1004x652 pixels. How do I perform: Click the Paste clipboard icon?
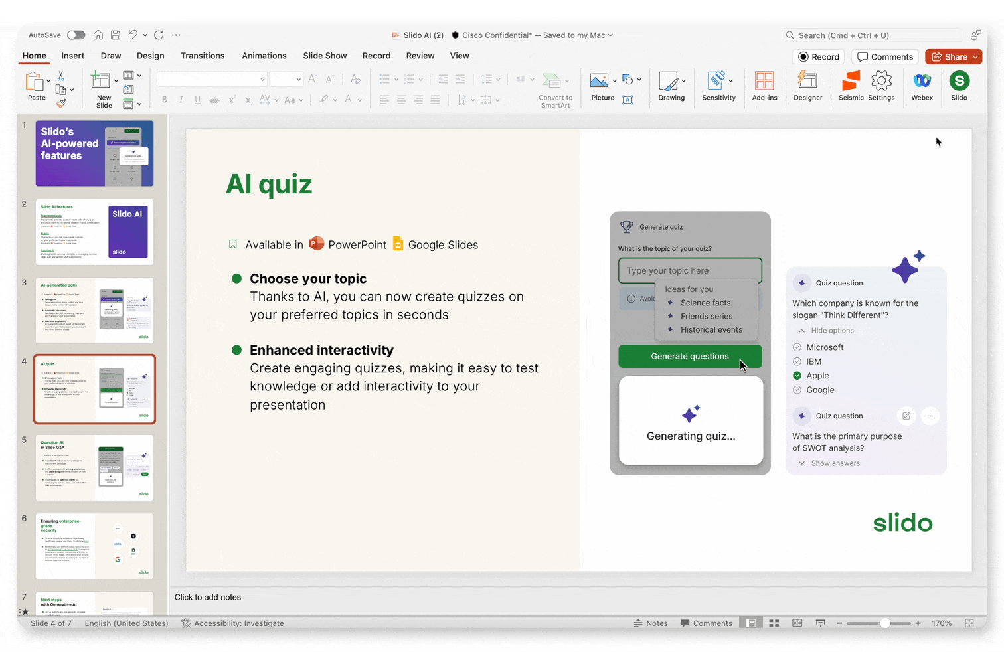click(35, 82)
